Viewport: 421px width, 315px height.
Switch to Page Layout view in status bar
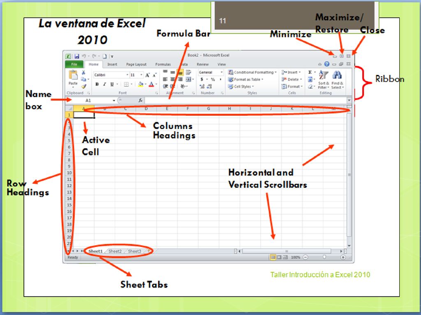tap(279, 257)
